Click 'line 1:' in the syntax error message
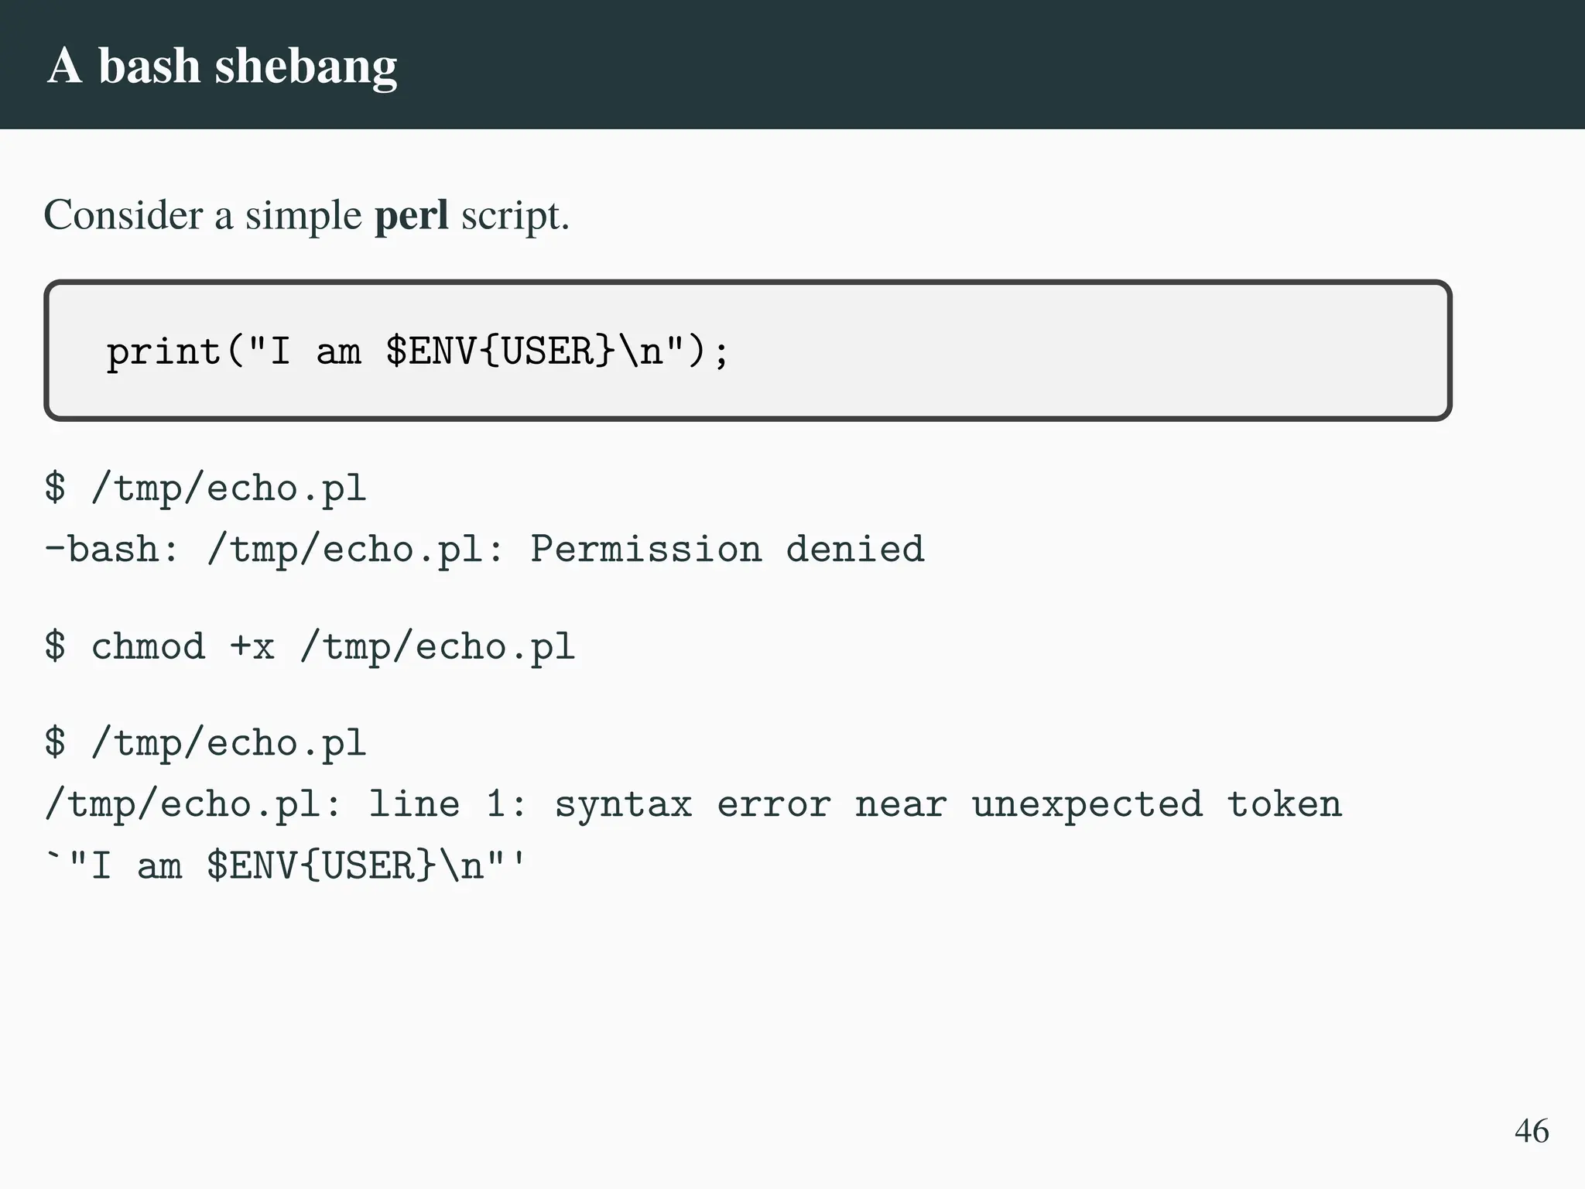This screenshot has width=1585, height=1189. [x=447, y=804]
